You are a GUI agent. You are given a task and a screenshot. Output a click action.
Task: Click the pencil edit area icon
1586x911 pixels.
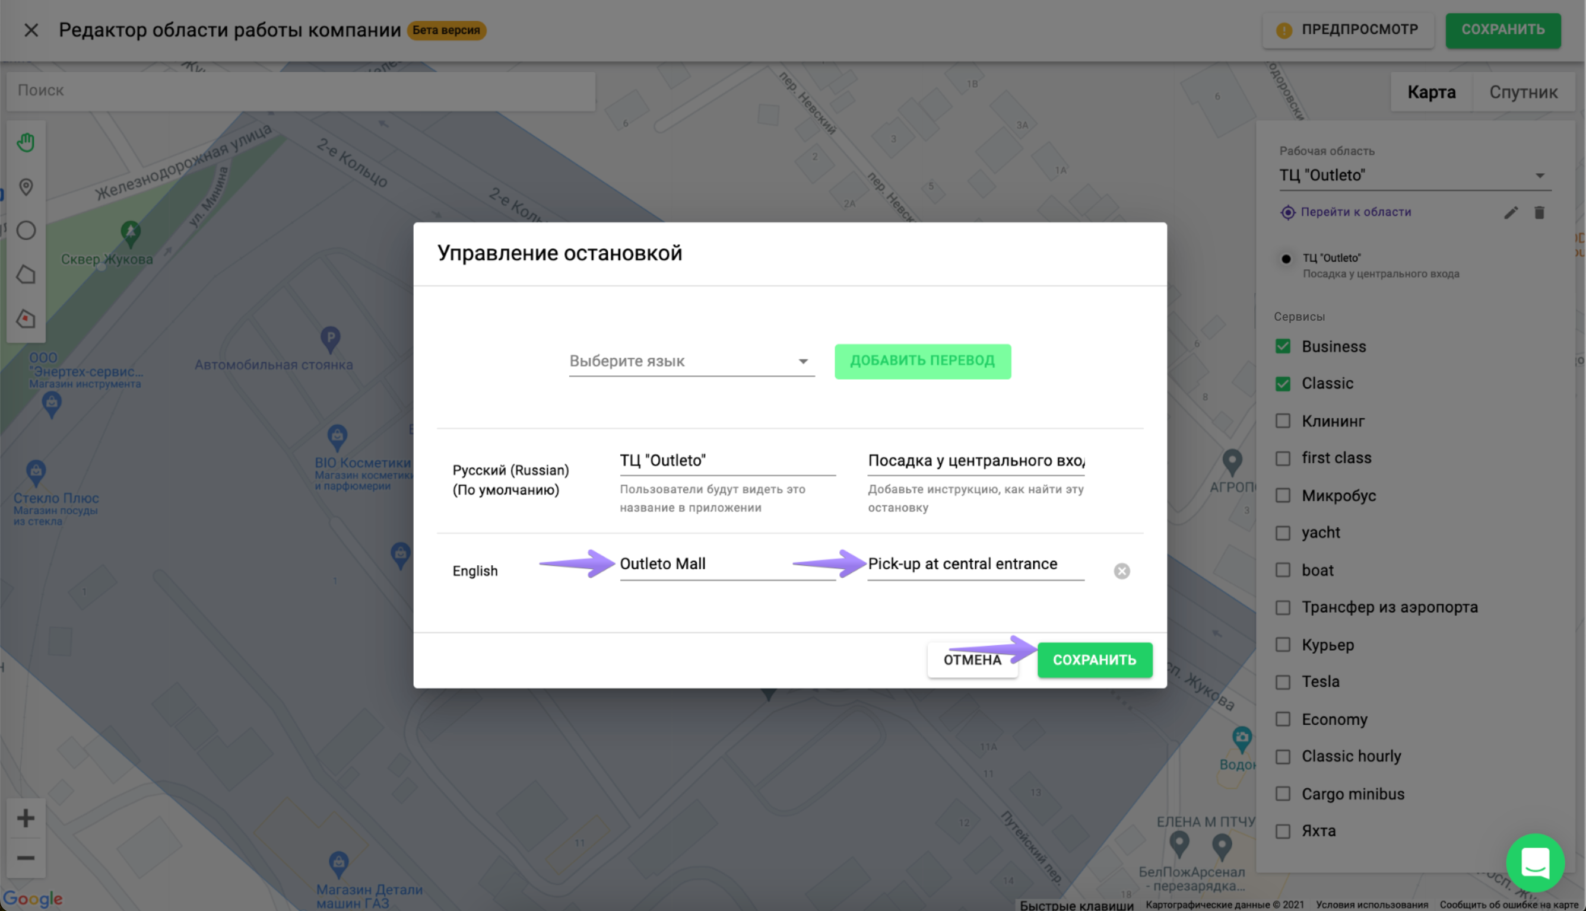click(1510, 213)
